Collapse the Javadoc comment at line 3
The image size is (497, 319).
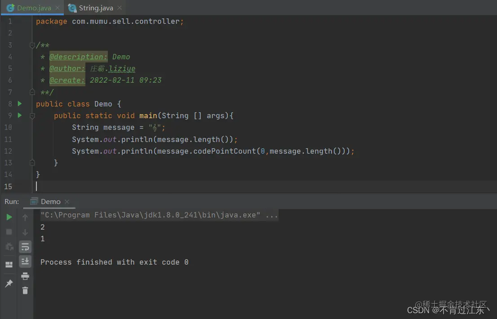32,45
